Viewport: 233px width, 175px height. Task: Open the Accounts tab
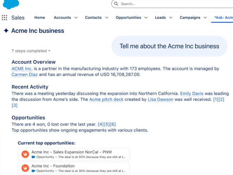coord(62,17)
